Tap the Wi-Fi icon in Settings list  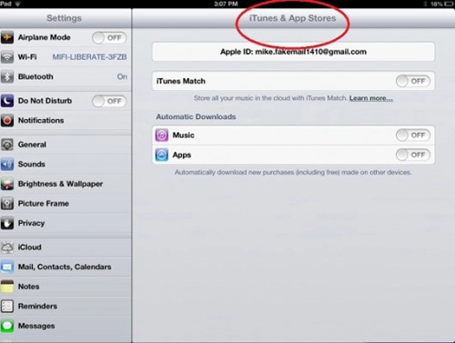[7, 57]
